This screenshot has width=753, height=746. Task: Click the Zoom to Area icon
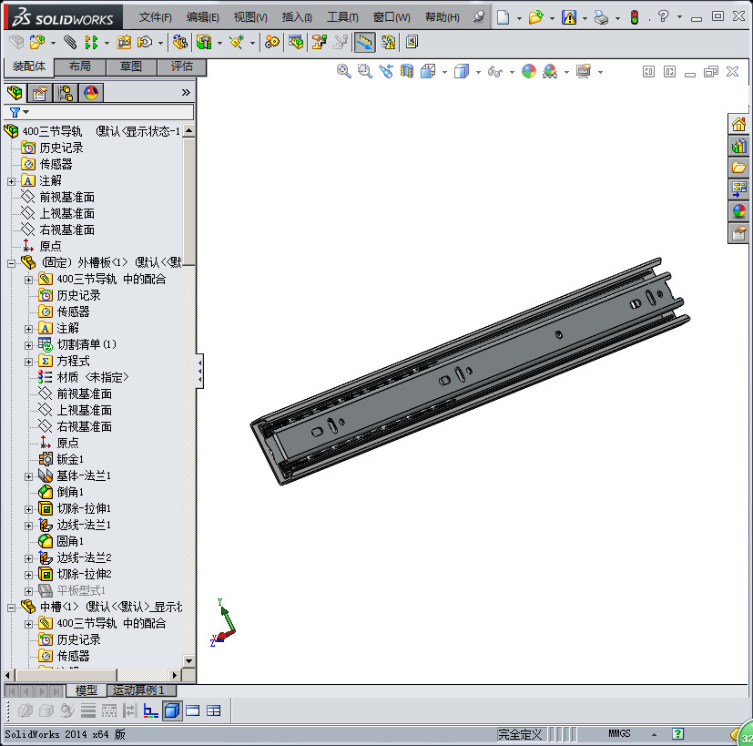pos(365,72)
